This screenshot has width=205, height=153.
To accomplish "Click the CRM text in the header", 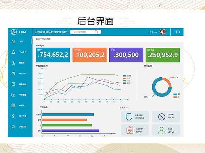I will [22, 32].
